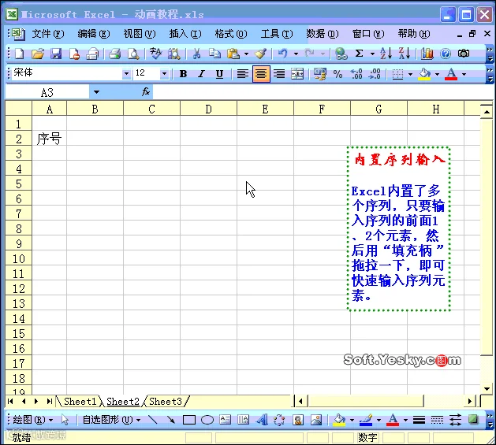Toggle center alignment button

coord(261,74)
